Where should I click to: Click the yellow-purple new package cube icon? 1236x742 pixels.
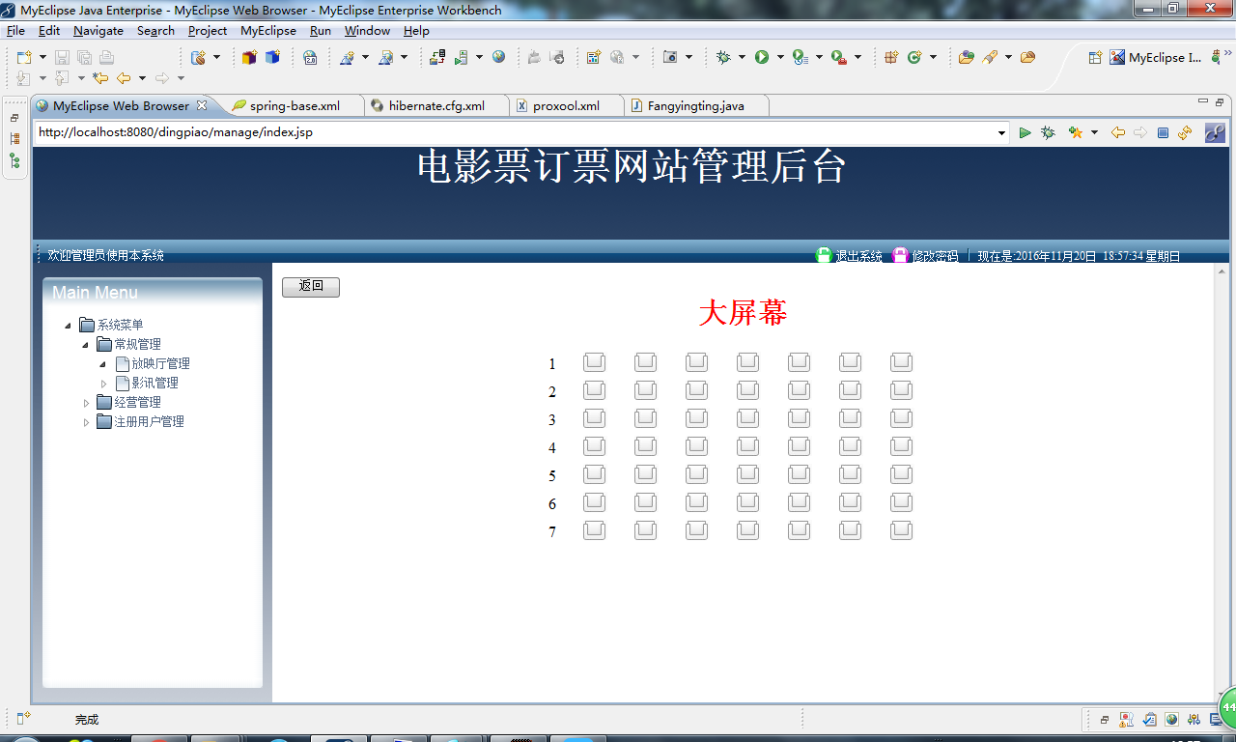coord(249,58)
